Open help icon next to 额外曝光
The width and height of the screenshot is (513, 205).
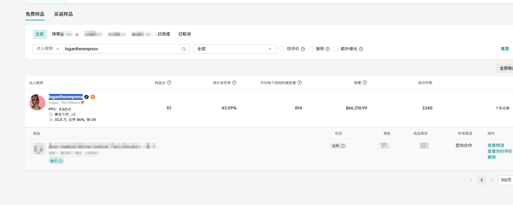tap(361, 49)
